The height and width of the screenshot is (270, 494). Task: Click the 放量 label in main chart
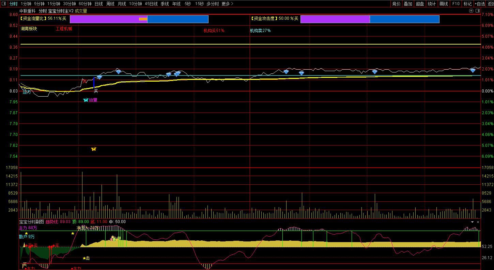point(93,100)
